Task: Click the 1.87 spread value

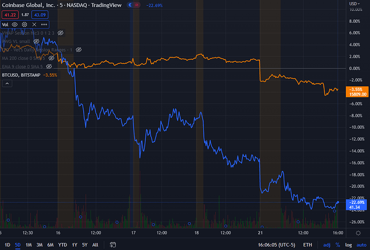Action: click(x=25, y=15)
